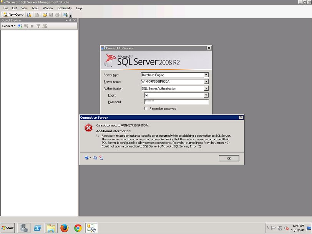Open the Help menu
The image size is (312, 234).
tap(79, 8)
